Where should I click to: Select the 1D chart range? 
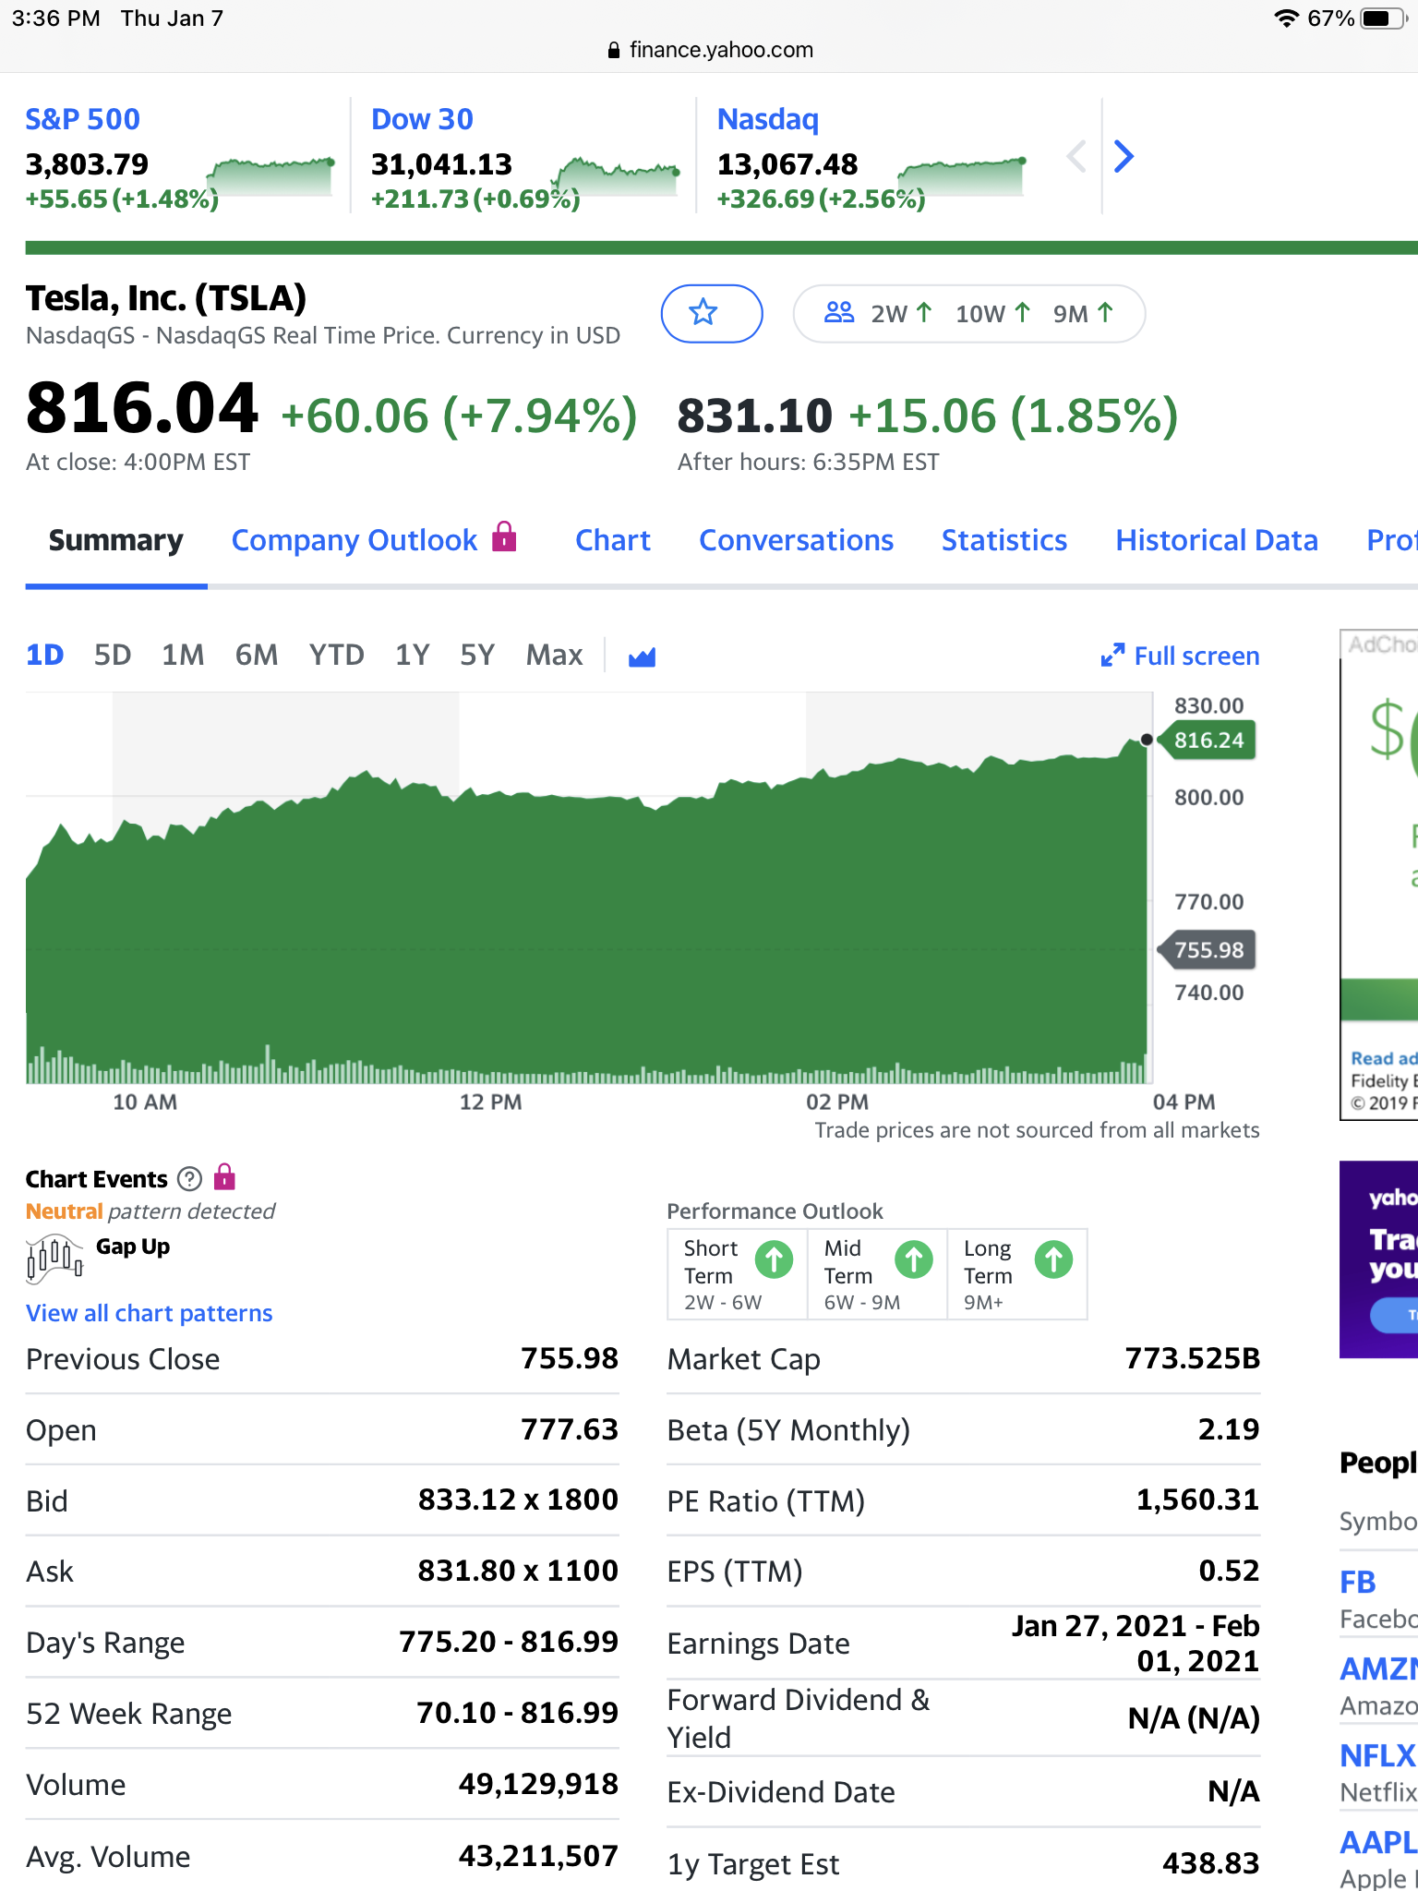[x=44, y=656]
